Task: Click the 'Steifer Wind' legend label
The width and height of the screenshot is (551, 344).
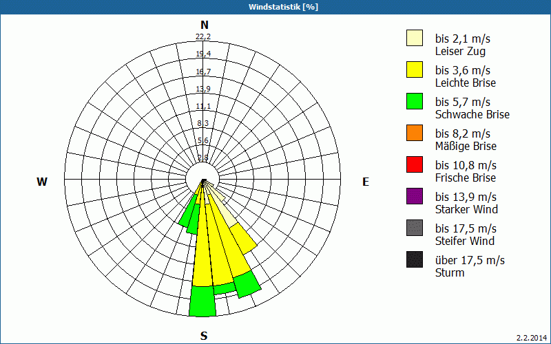Action: click(x=465, y=241)
